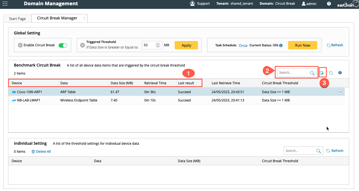Click the Run Now button
The width and height of the screenshot is (359, 191).
[303, 45]
